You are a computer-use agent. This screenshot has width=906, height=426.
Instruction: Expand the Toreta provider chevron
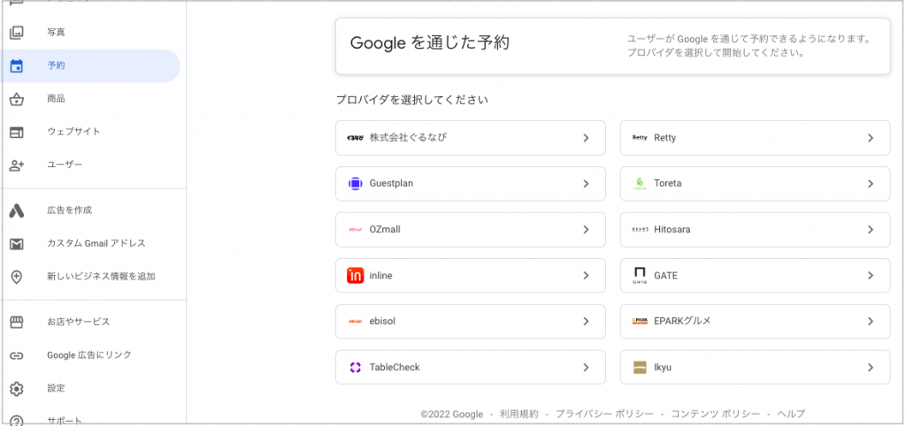click(871, 184)
